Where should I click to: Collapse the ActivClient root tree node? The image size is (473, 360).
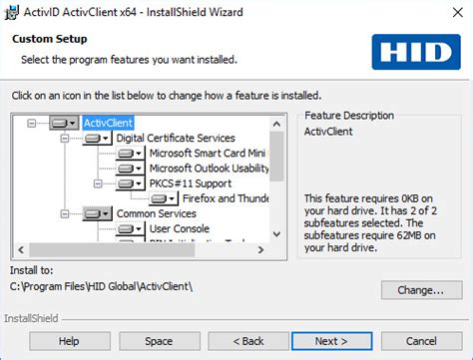tap(32, 124)
